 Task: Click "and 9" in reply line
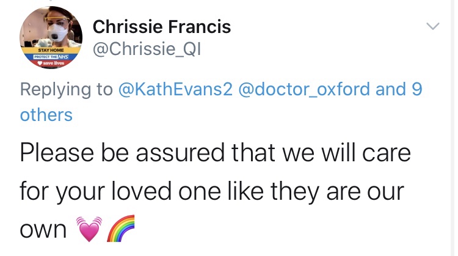tap(399, 89)
